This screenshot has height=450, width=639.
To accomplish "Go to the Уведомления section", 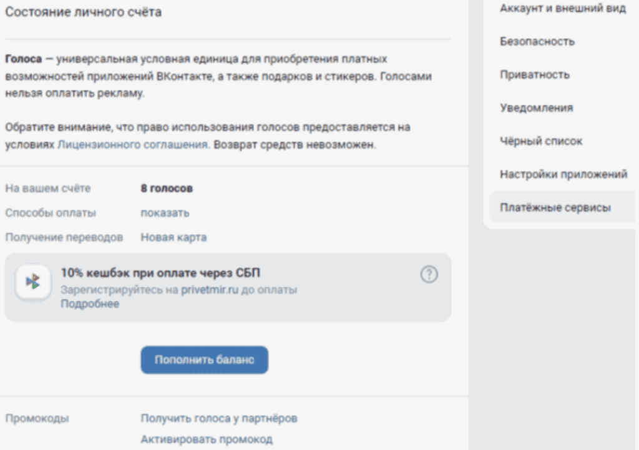I will click(535, 107).
